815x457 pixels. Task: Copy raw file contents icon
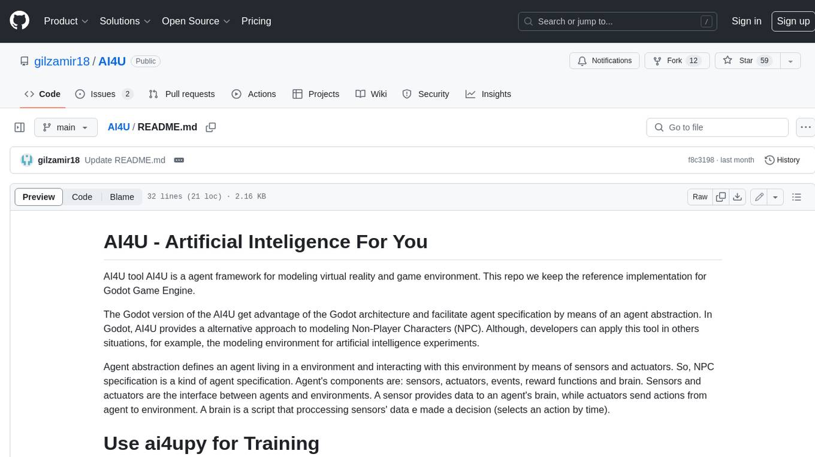tap(721, 197)
